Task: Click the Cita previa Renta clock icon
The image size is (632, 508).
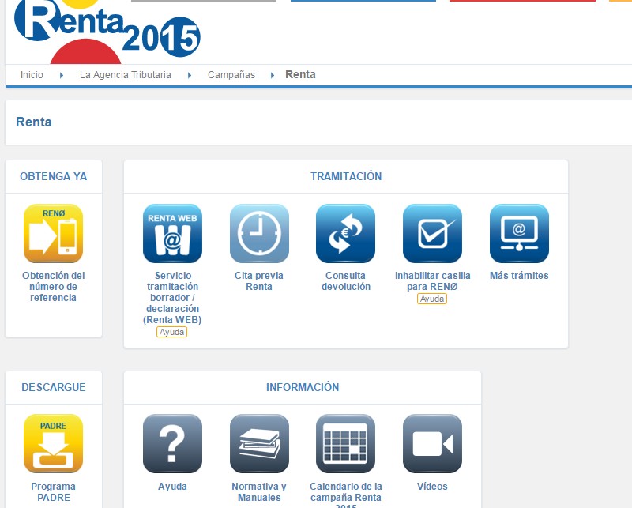Action: tap(259, 233)
